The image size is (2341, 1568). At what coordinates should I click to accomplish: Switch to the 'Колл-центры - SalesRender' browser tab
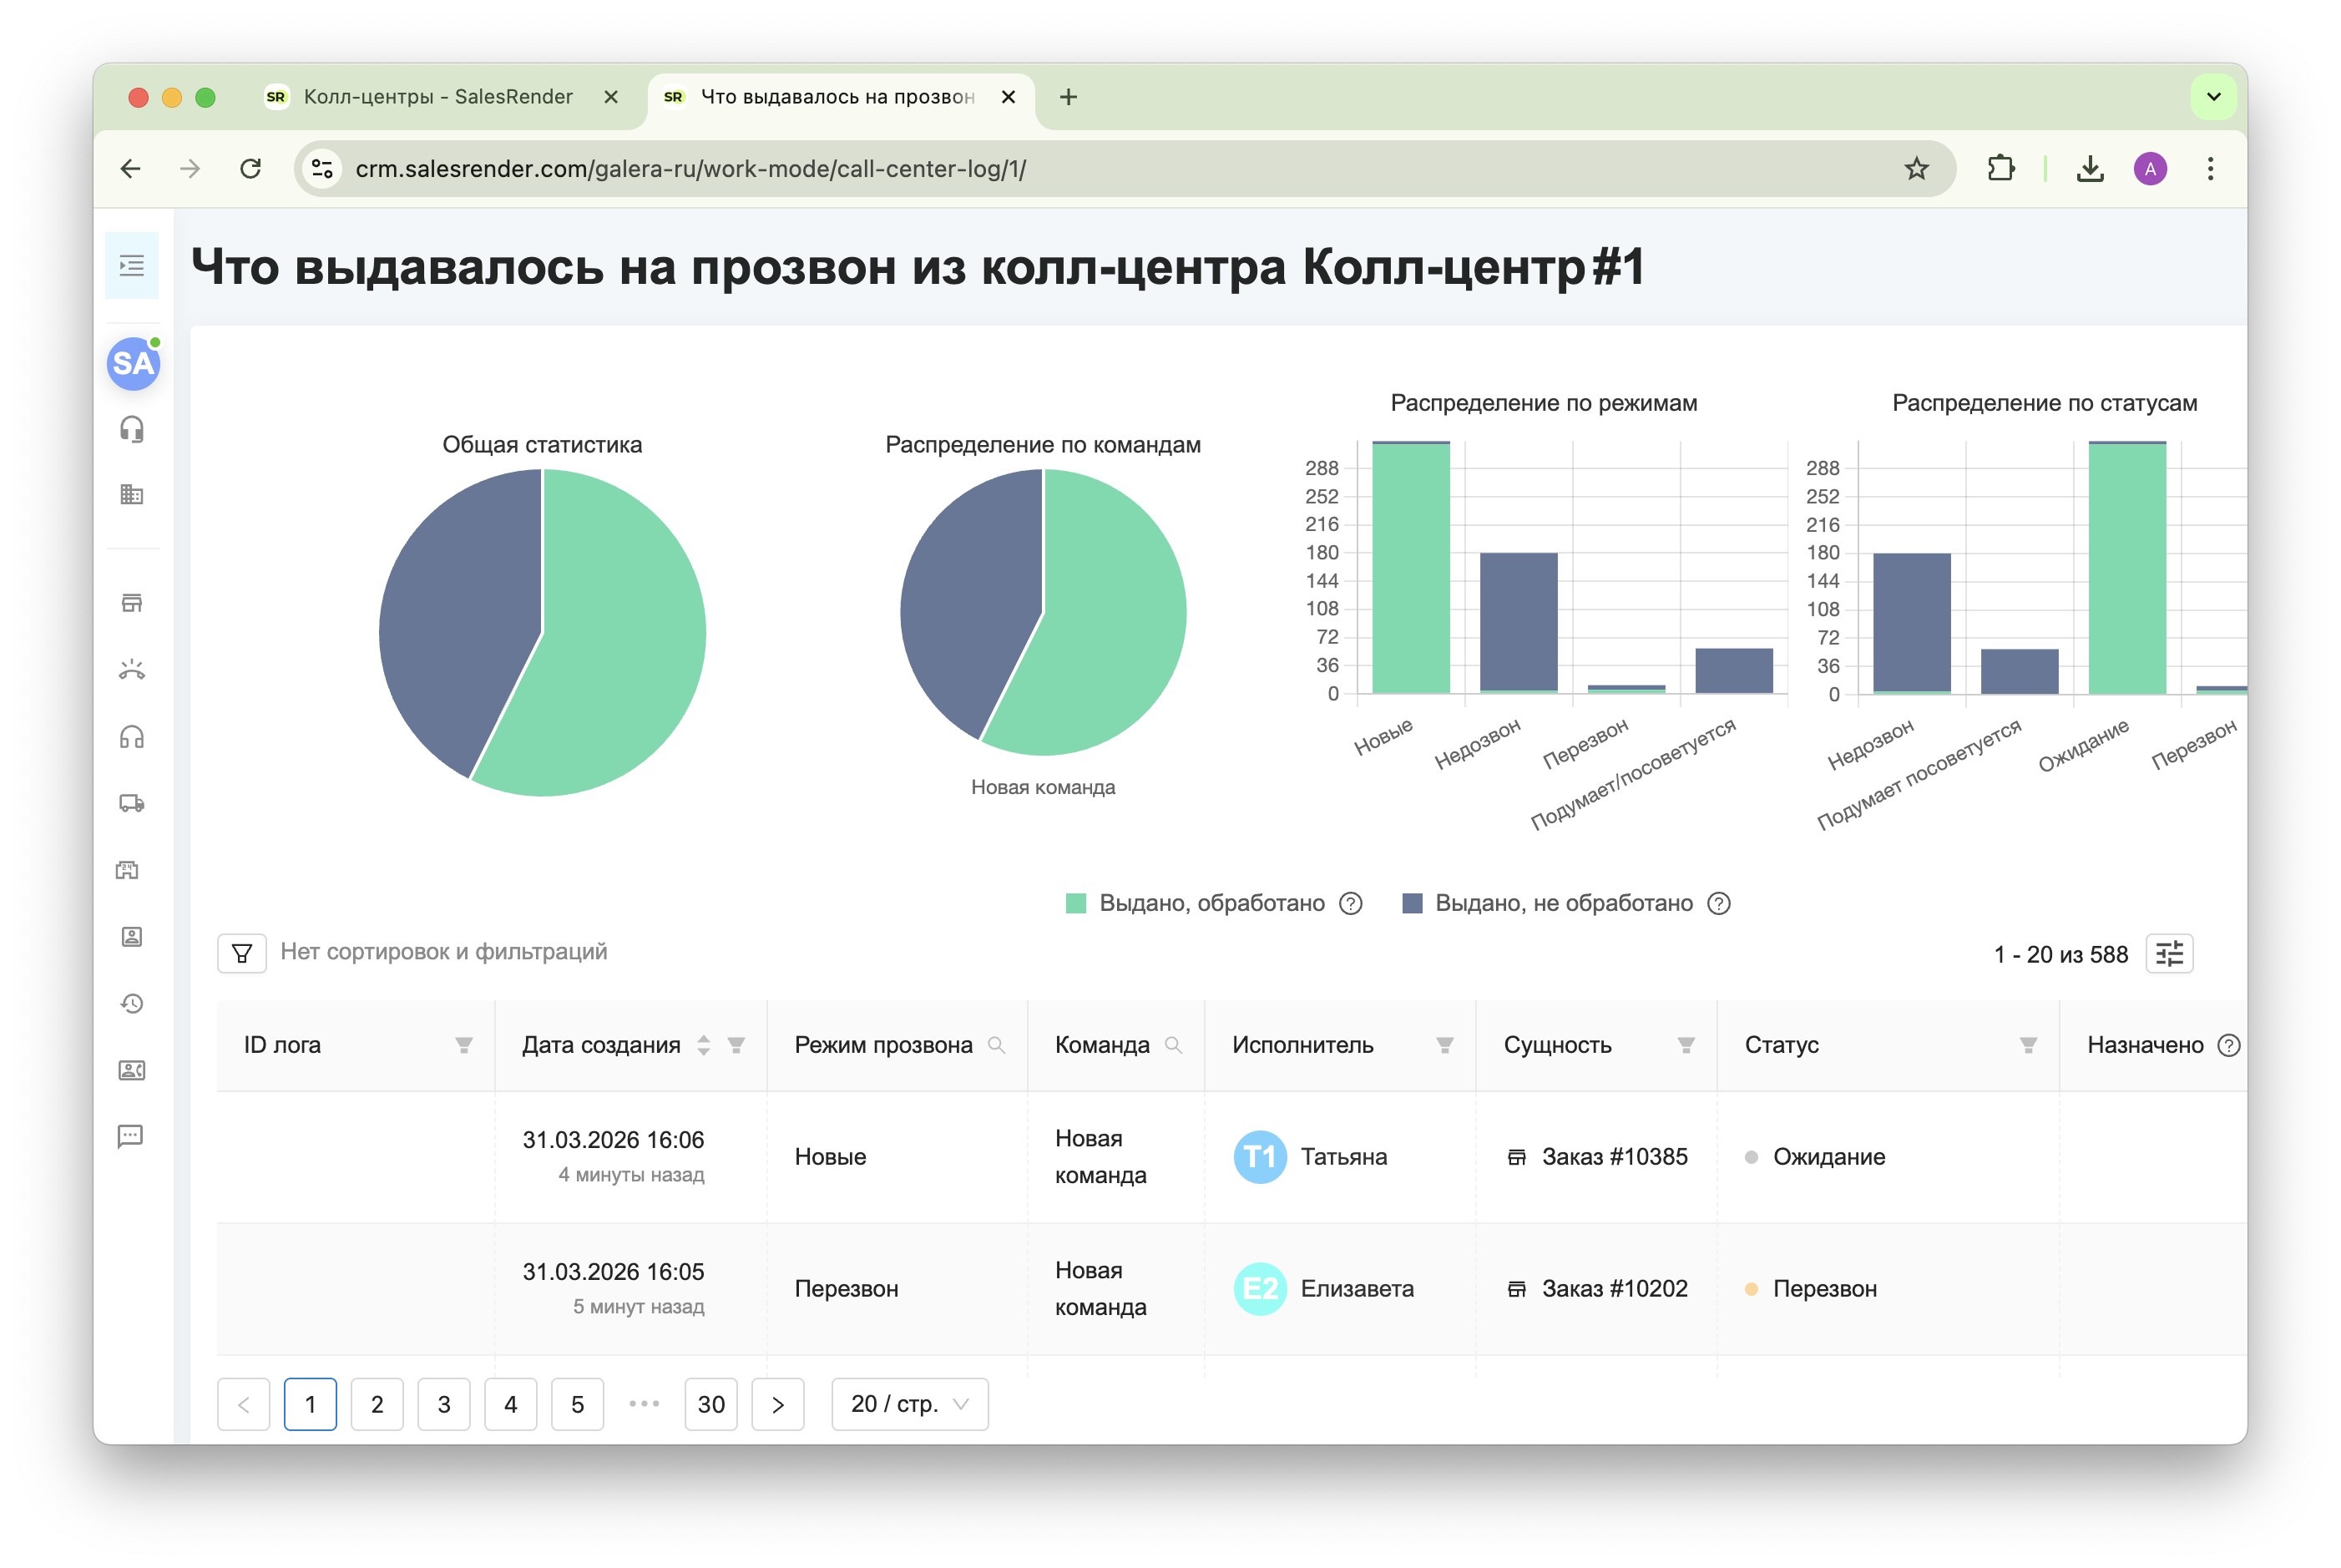click(x=438, y=96)
